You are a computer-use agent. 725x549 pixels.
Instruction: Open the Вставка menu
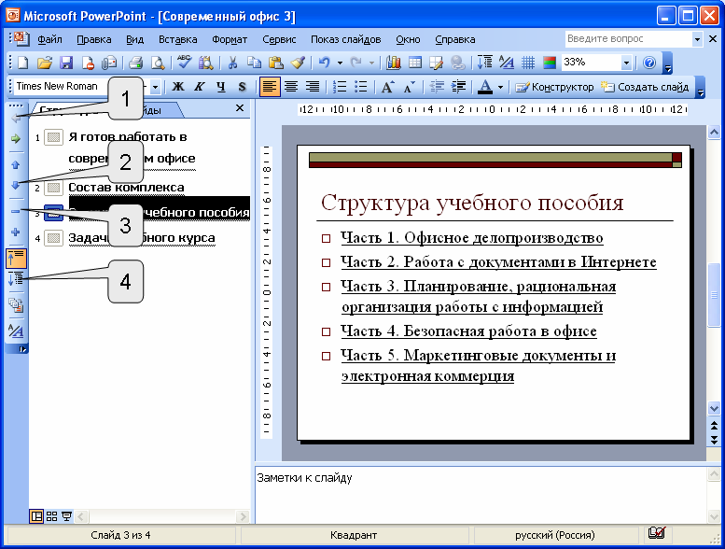177,40
